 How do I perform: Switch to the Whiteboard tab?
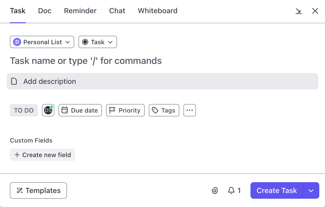tap(158, 11)
